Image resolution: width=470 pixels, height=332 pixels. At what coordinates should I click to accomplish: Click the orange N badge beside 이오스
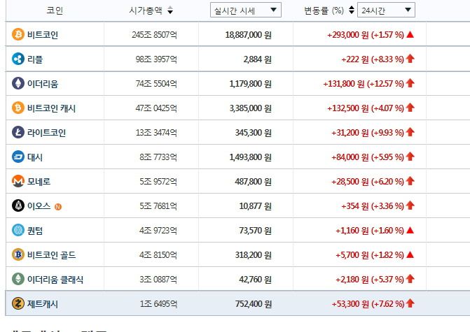click(x=58, y=207)
